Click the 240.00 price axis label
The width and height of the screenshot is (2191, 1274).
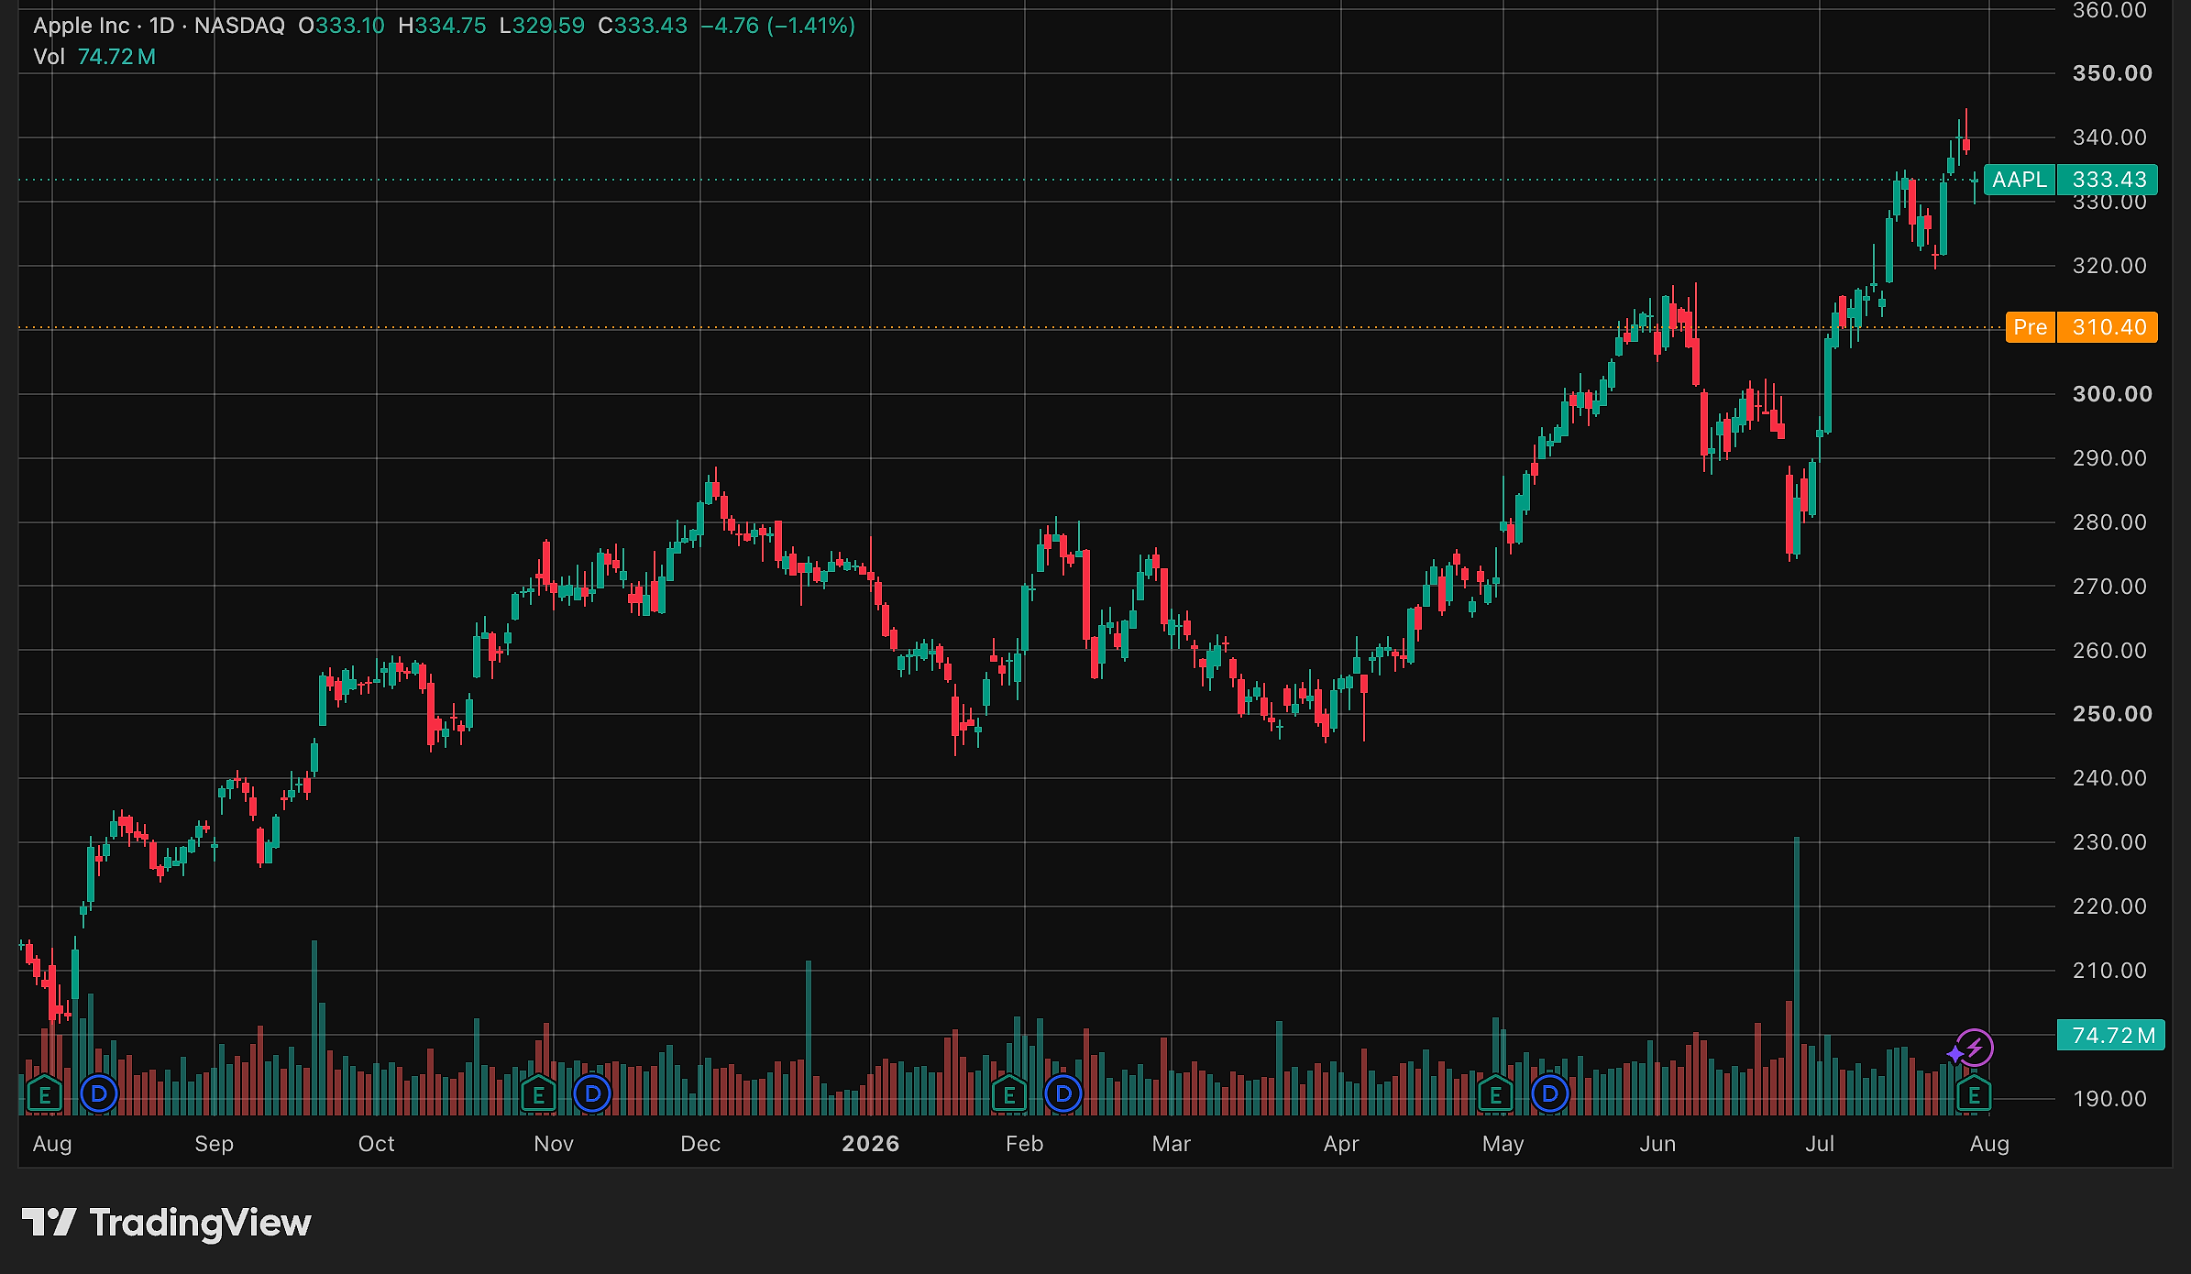click(x=2109, y=778)
